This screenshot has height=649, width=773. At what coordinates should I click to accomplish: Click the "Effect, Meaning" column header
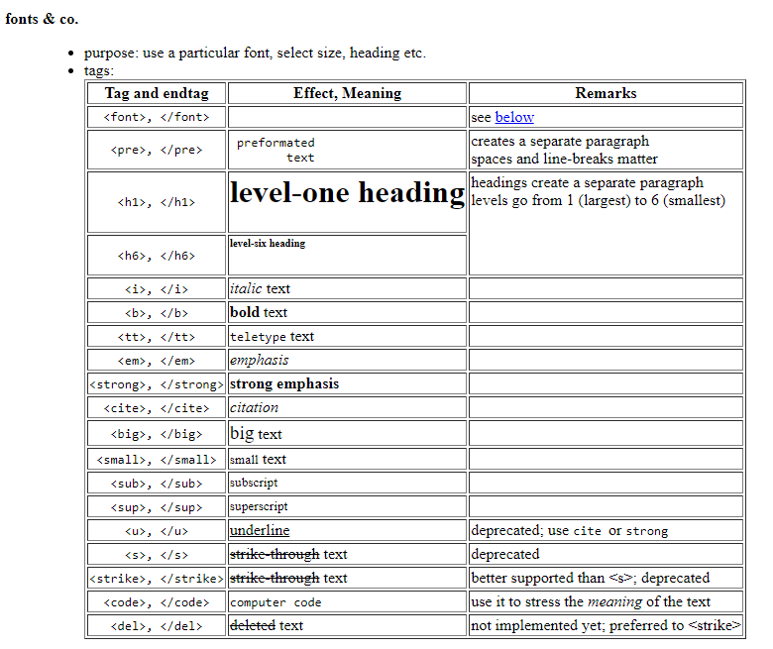pos(347,93)
